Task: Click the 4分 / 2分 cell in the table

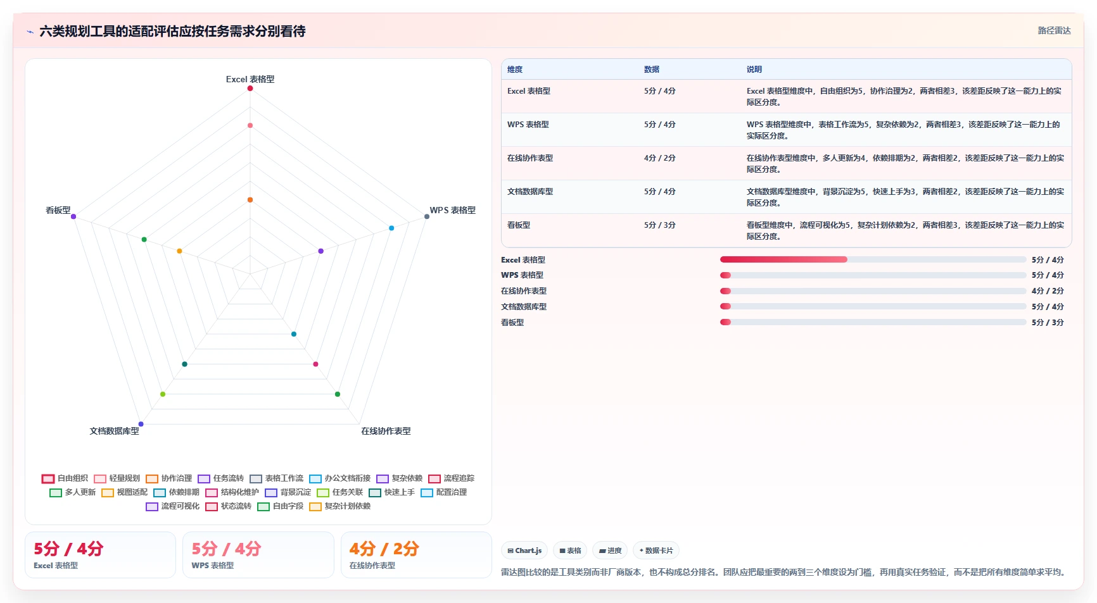Action: pyautogui.click(x=660, y=158)
